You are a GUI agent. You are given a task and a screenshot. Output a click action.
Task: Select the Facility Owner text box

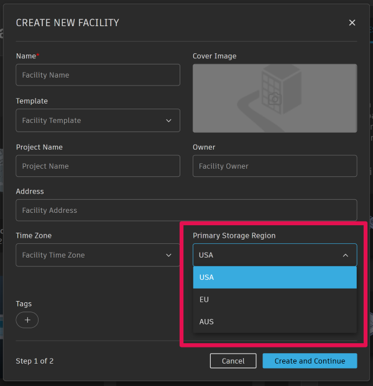pyautogui.click(x=275, y=166)
